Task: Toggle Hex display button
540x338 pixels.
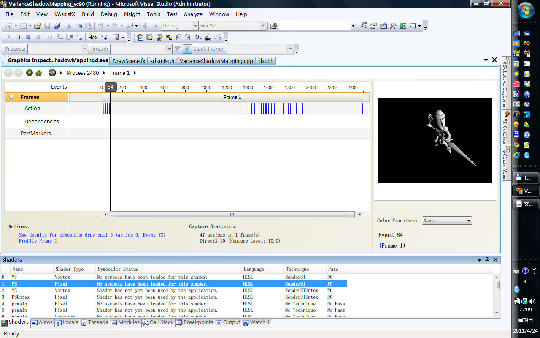Action: (x=93, y=37)
